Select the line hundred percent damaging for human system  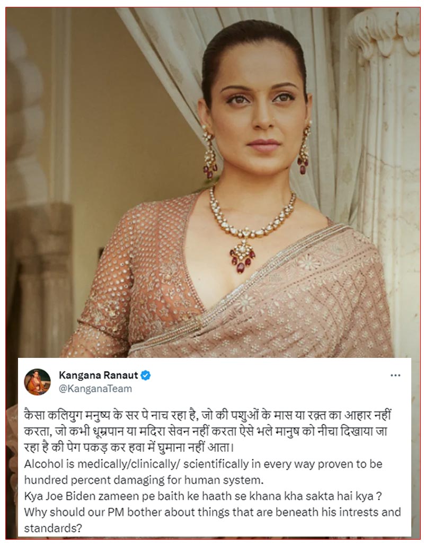pyautogui.click(x=144, y=480)
